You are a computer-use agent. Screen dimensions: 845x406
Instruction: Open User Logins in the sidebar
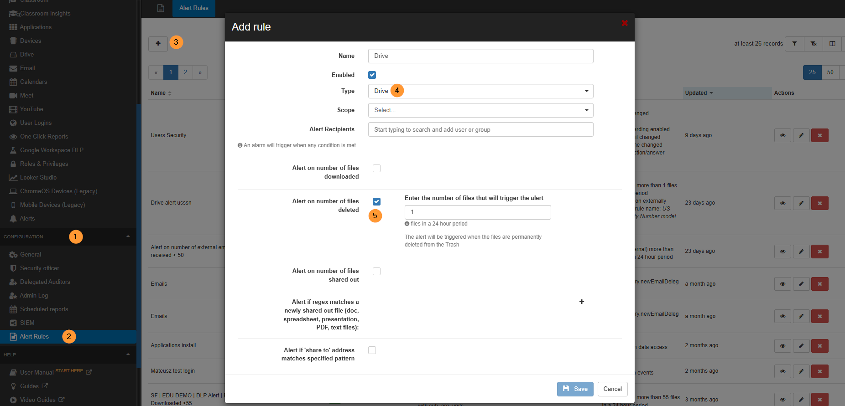tap(36, 123)
